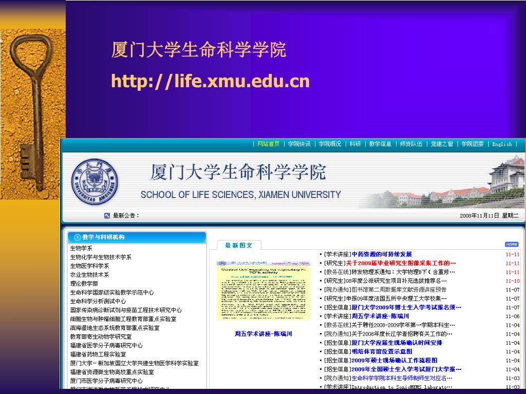Viewport: 526px width, 394px height.
Task: Open 福建省资源微生物高校重点实验室 link
Action: coord(112,372)
